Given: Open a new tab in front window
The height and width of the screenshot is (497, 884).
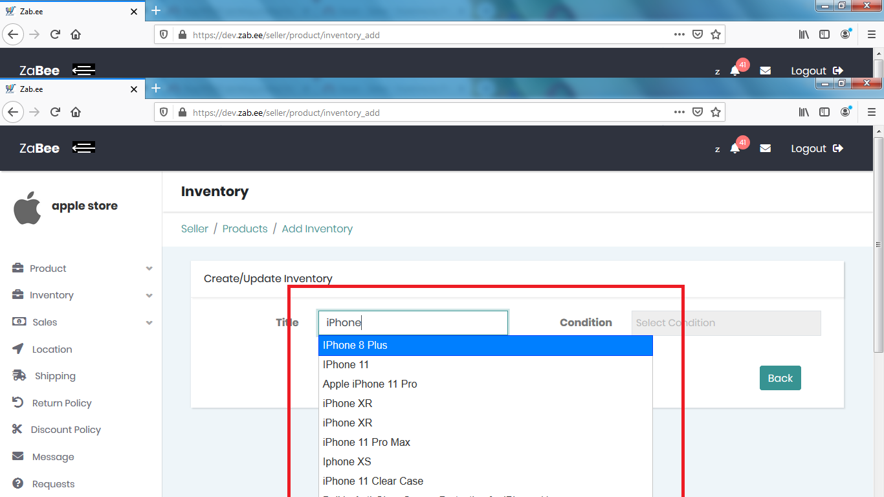Looking at the screenshot, I should coord(155,88).
